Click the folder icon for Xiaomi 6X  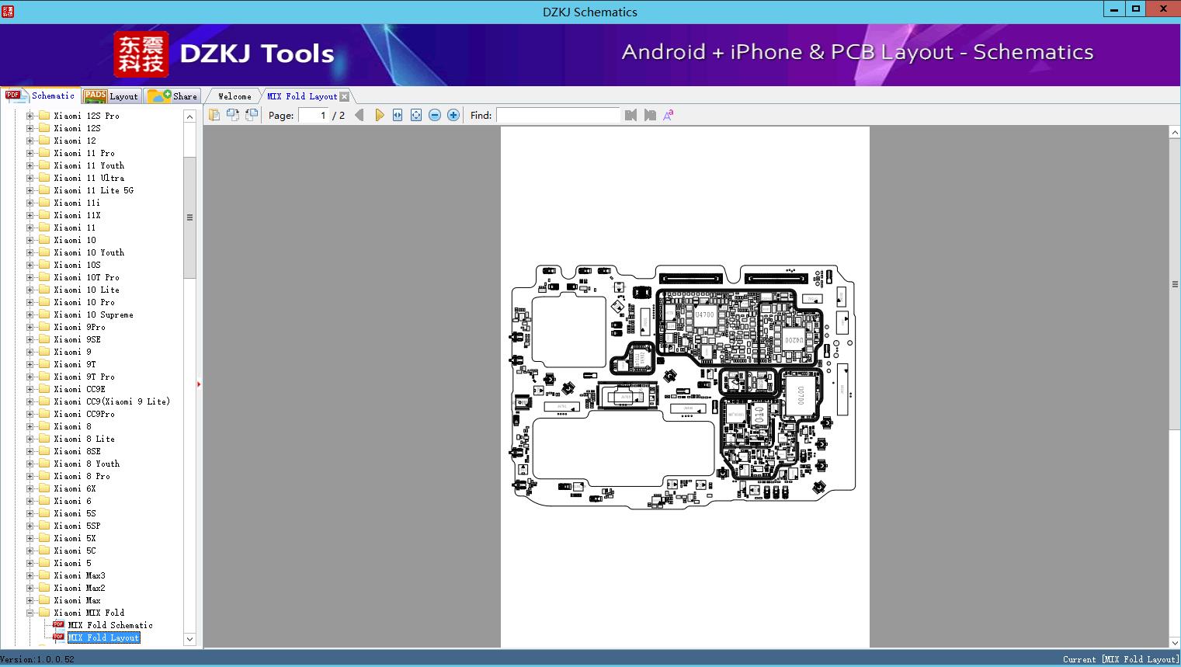click(x=44, y=488)
